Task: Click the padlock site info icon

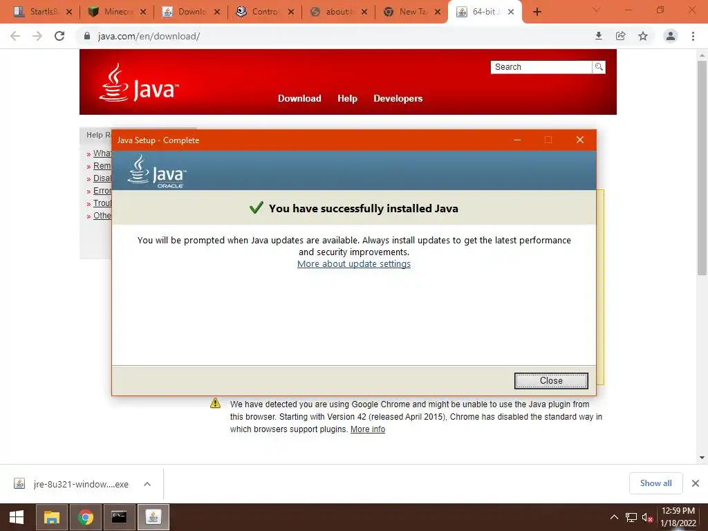Action: tap(87, 36)
